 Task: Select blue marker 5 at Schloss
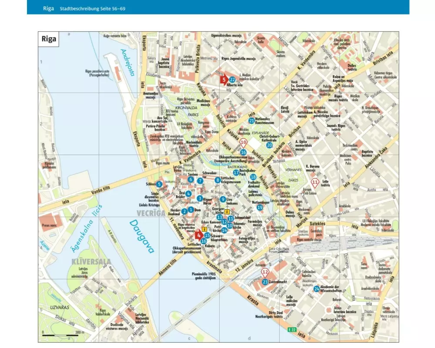(160, 184)
